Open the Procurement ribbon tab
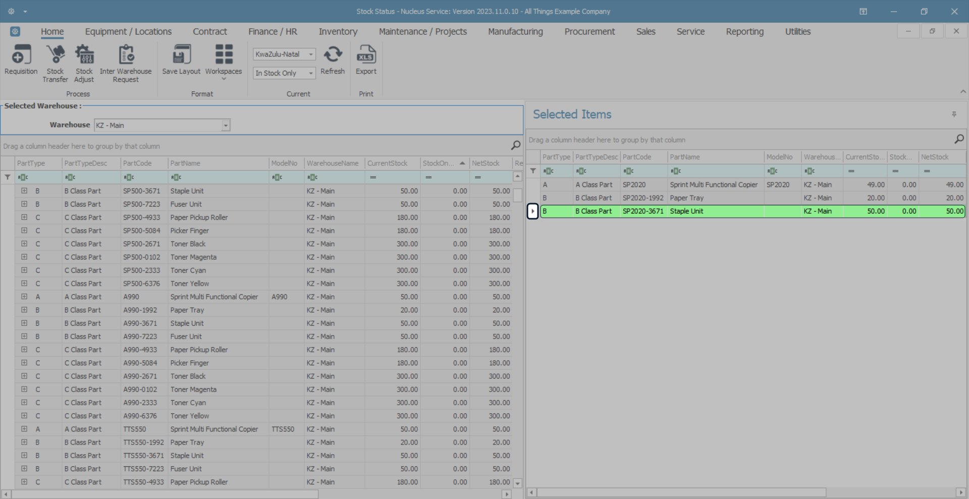Viewport: 969px width, 499px height. coord(589,32)
